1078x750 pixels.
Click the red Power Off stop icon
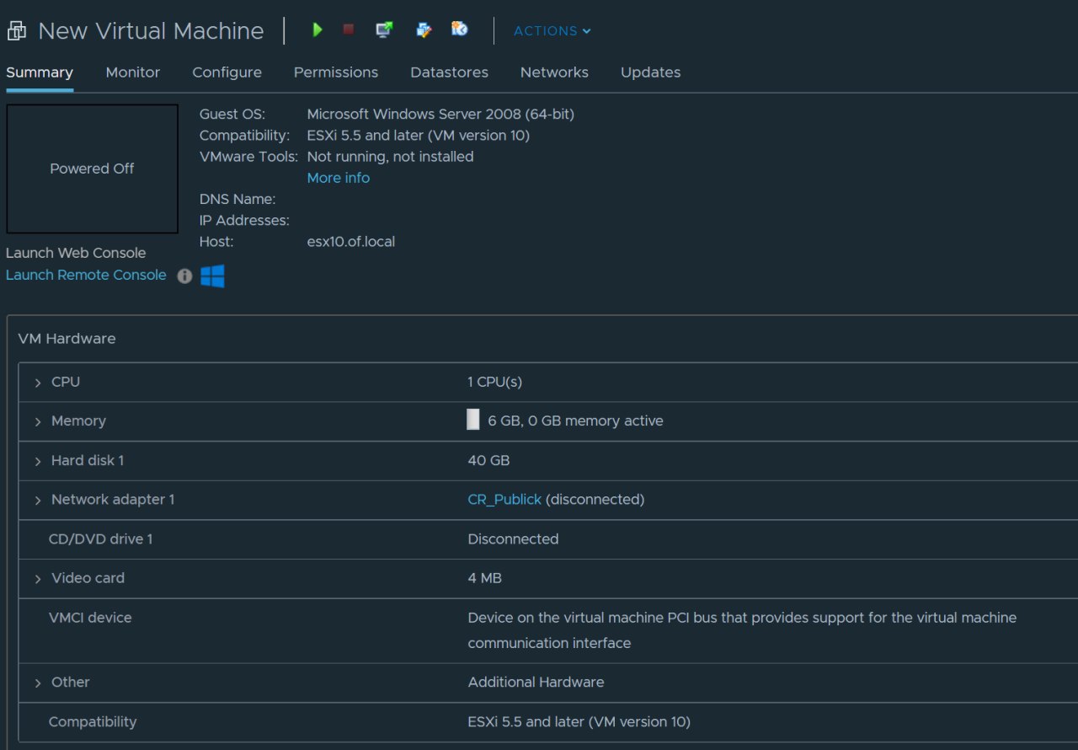[349, 30]
